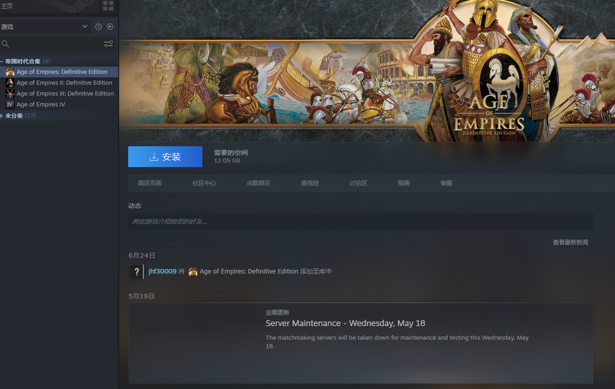Viewport: 615px width, 389px height.
Task: Select Age of Empires: Definitive Edition entry
Action: [59, 72]
